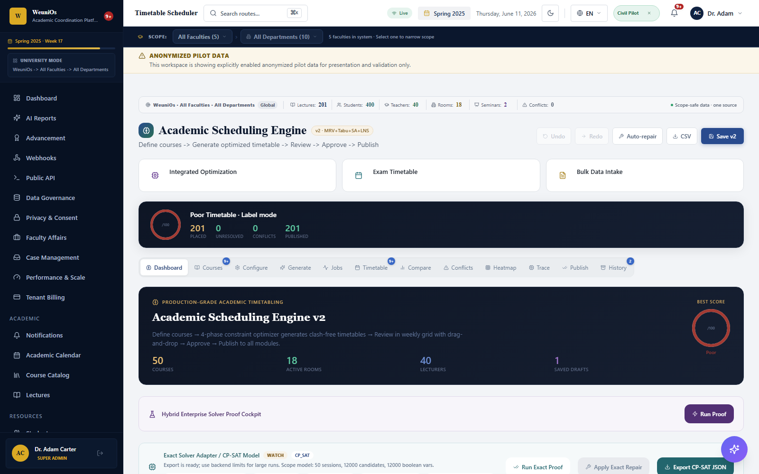The height and width of the screenshot is (474, 759).
Task: Open the EN language dropdown
Action: [x=589, y=13]
